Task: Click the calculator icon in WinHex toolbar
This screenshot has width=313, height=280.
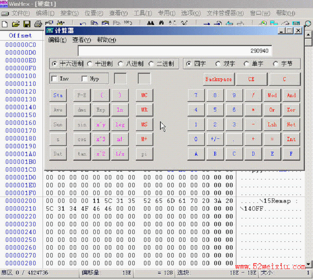Action: (x=296, y=23)
